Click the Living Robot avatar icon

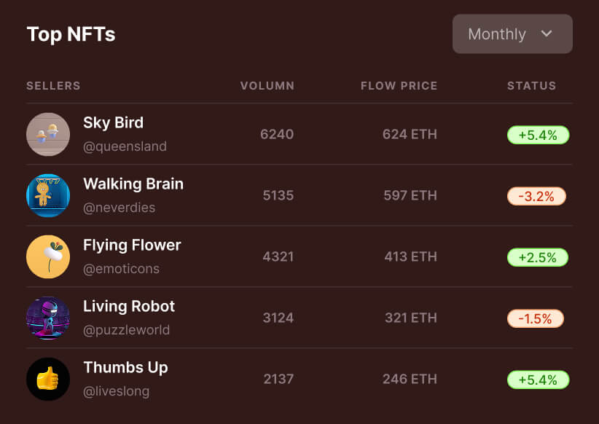48,318
